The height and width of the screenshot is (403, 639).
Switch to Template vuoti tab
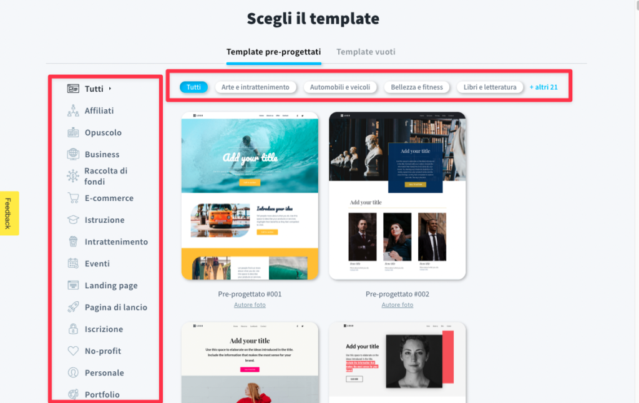366,52
